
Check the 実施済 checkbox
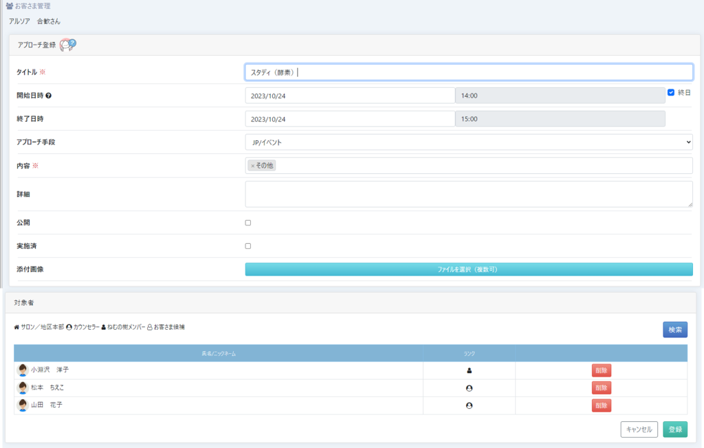[x=248, y=246]
